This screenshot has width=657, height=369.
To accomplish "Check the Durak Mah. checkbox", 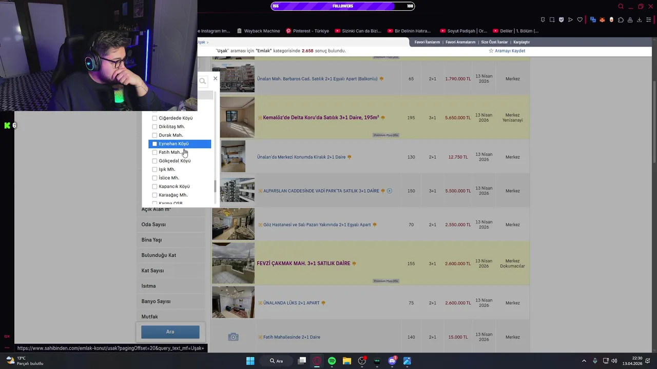I will tap(154, 135).
